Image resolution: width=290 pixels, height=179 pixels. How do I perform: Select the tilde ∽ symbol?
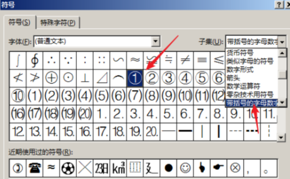tap(118, 60)
